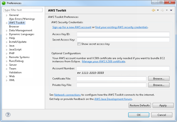Open the help question mark icon
177x122 pixels.
(8, 114)
